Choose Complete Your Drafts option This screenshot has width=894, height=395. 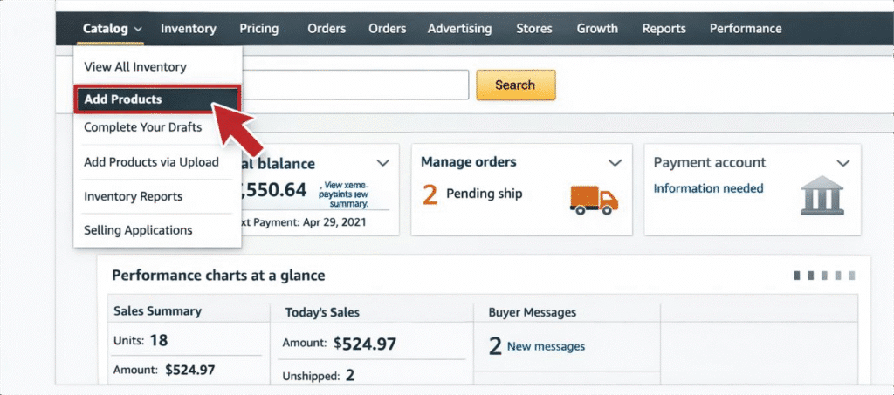coord(142,127)
